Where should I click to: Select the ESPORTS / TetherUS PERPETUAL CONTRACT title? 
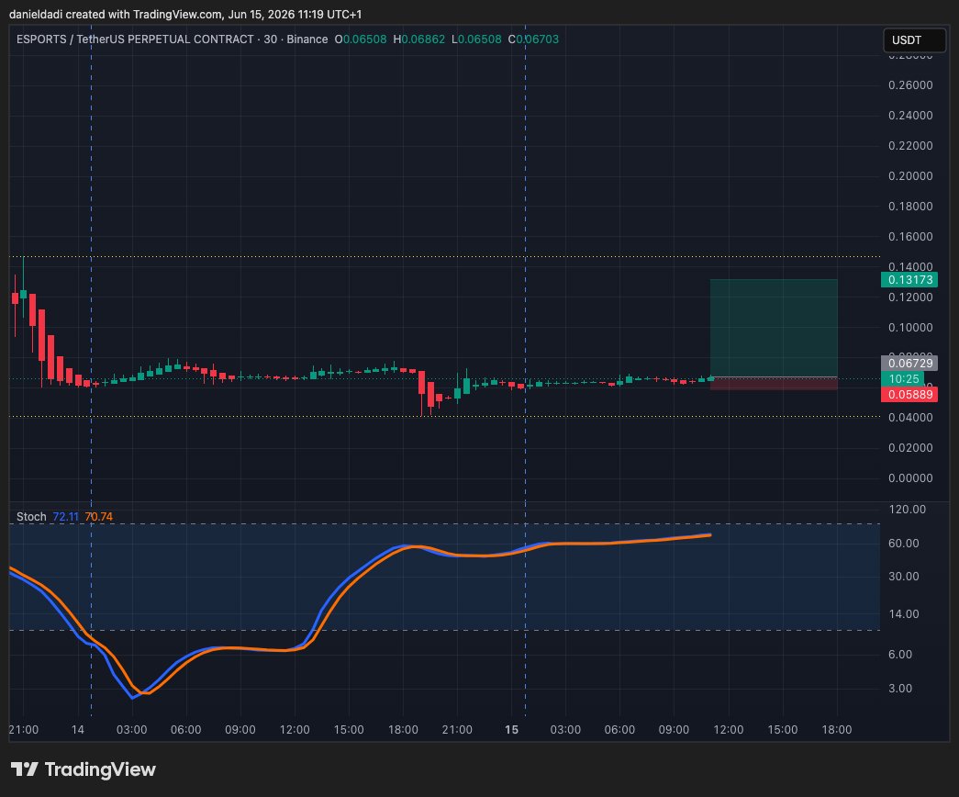tap(135, 39)
